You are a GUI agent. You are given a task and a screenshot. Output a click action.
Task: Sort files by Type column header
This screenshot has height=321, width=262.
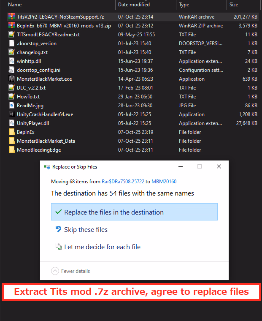coord(184,5)
